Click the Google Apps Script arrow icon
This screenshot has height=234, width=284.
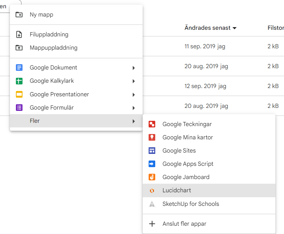(x=152, y=164)
